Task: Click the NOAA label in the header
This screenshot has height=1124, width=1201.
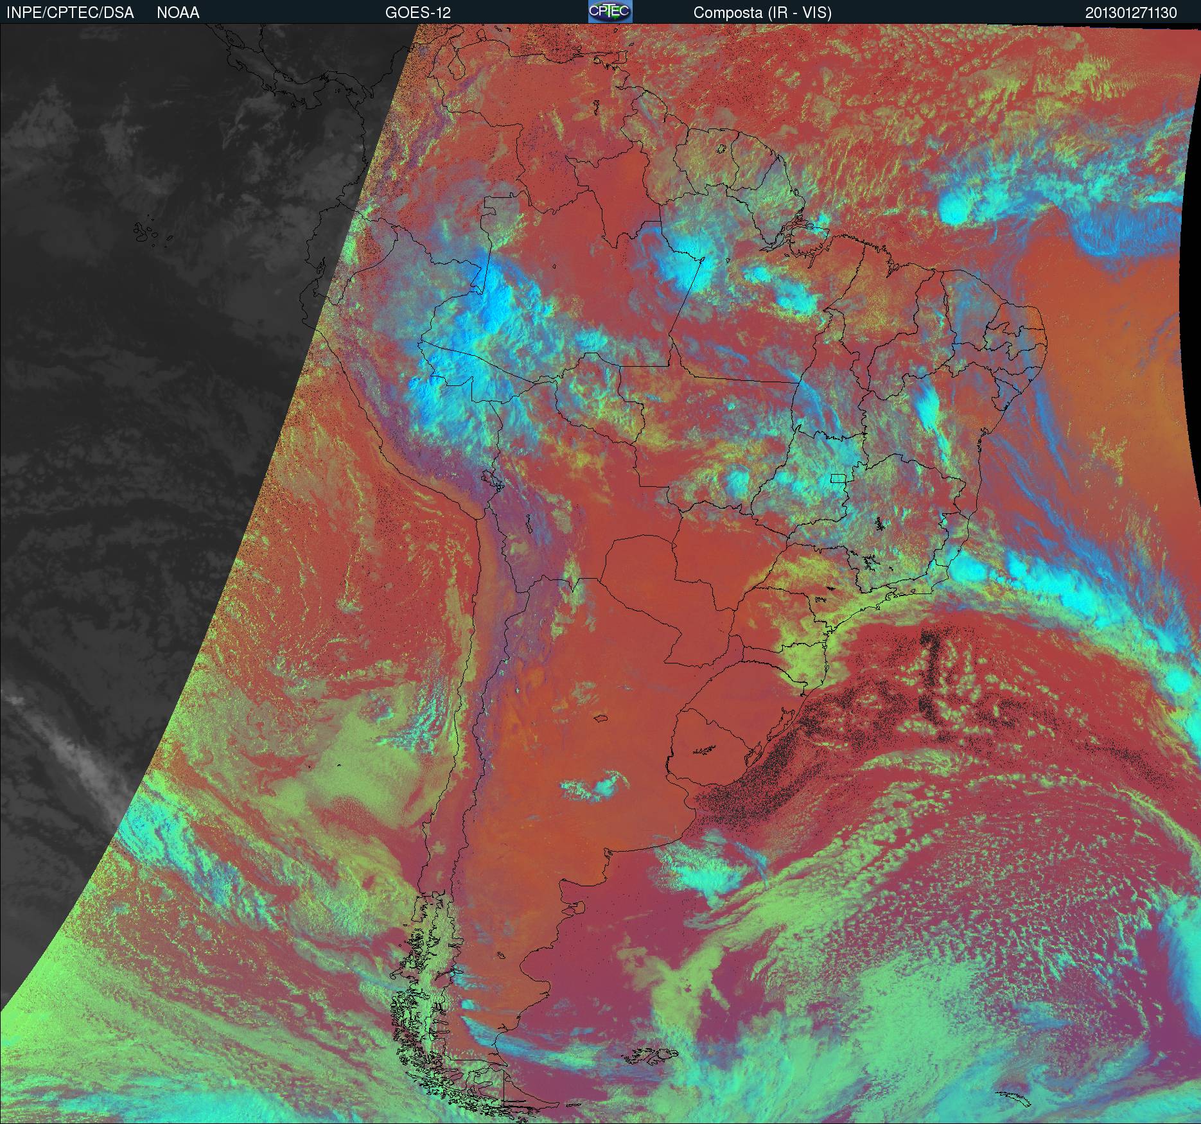Action: [178, 13]
